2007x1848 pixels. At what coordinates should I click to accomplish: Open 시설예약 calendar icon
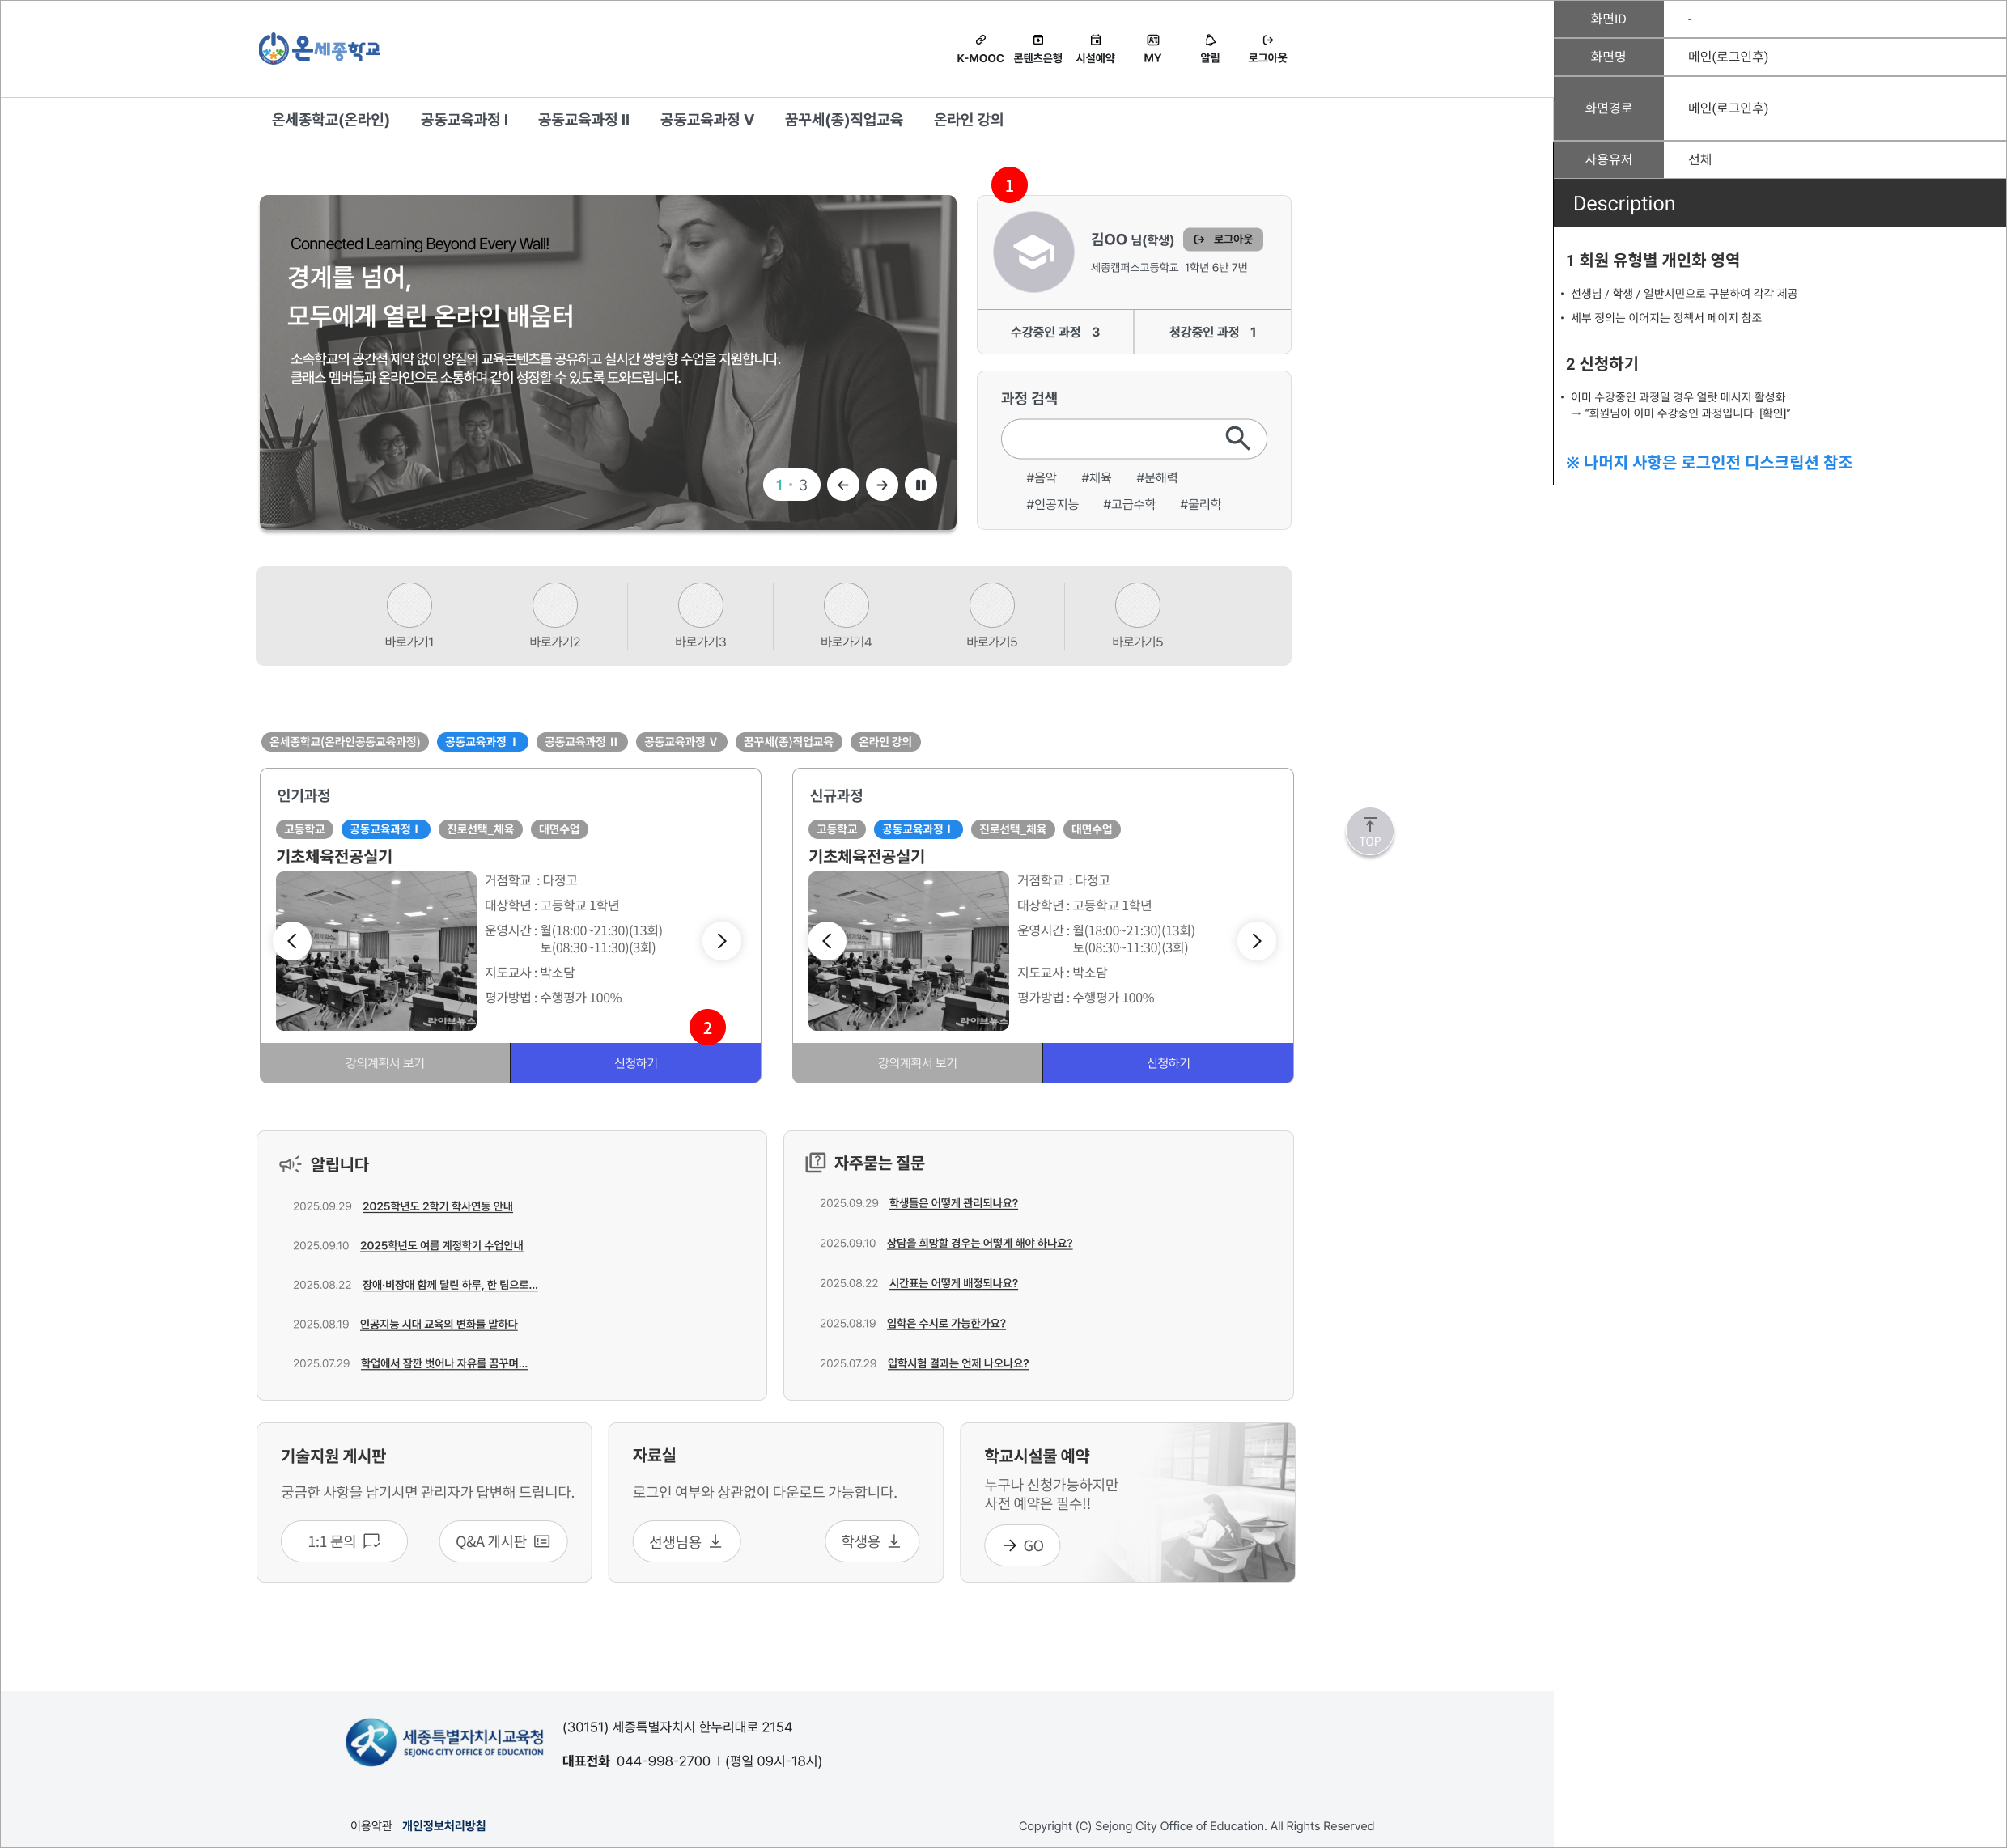coord(1095,40)
